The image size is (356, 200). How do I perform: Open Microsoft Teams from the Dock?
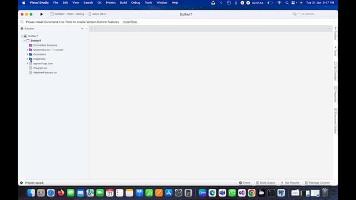click(x=222, y=193)
